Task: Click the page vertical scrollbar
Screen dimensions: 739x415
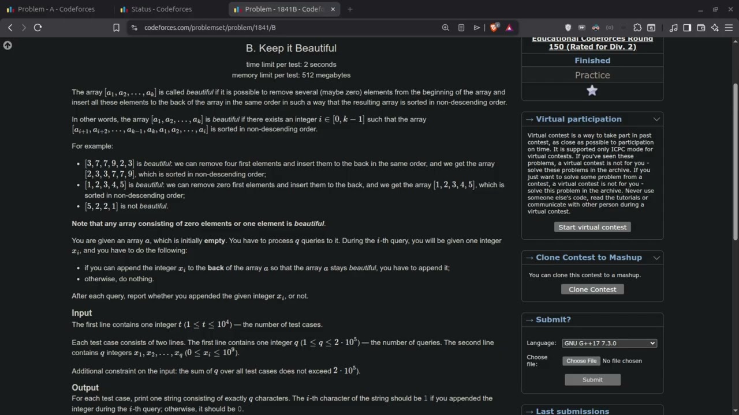Action: tap(735, 161)
